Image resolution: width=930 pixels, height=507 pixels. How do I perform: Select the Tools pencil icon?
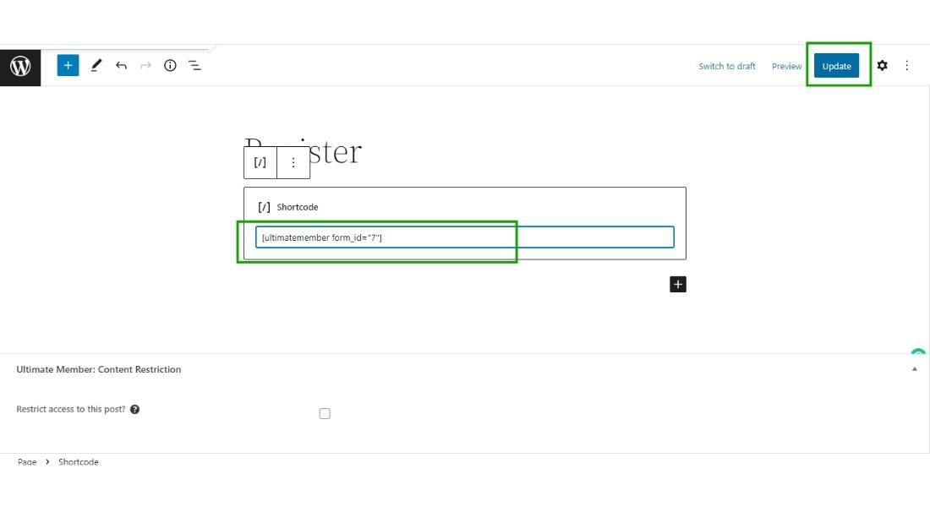coord(96,65)
